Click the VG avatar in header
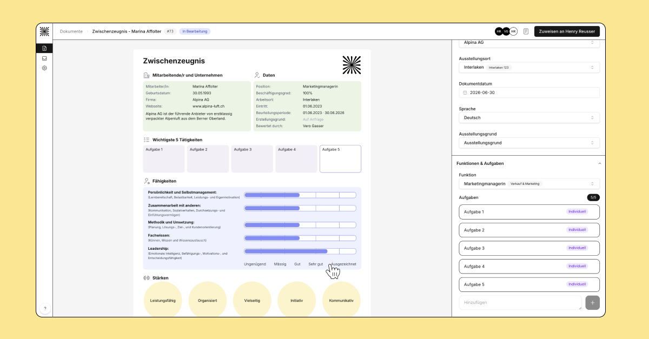 pyautogui.click(x=506, y=31)
